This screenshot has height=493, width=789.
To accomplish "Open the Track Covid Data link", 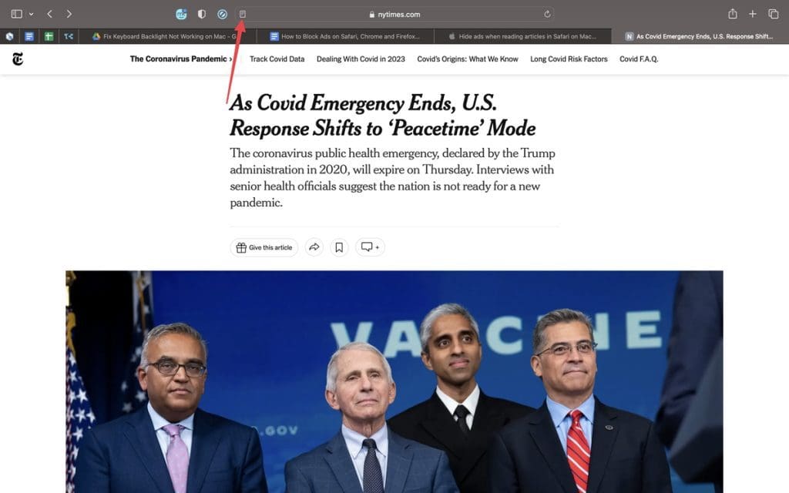I will [277, 59].
